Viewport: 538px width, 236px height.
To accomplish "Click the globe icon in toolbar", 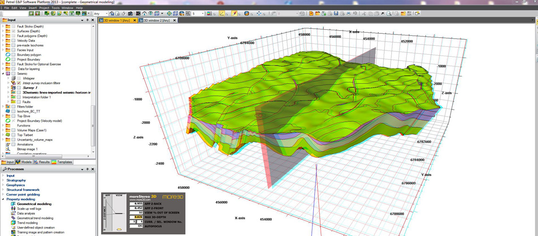I will tap(247, 13).
